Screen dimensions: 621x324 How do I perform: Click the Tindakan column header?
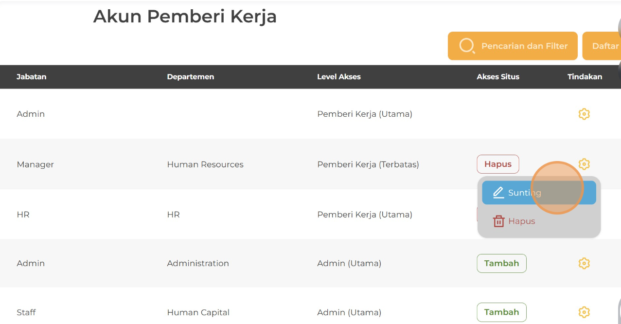[585, 77]
